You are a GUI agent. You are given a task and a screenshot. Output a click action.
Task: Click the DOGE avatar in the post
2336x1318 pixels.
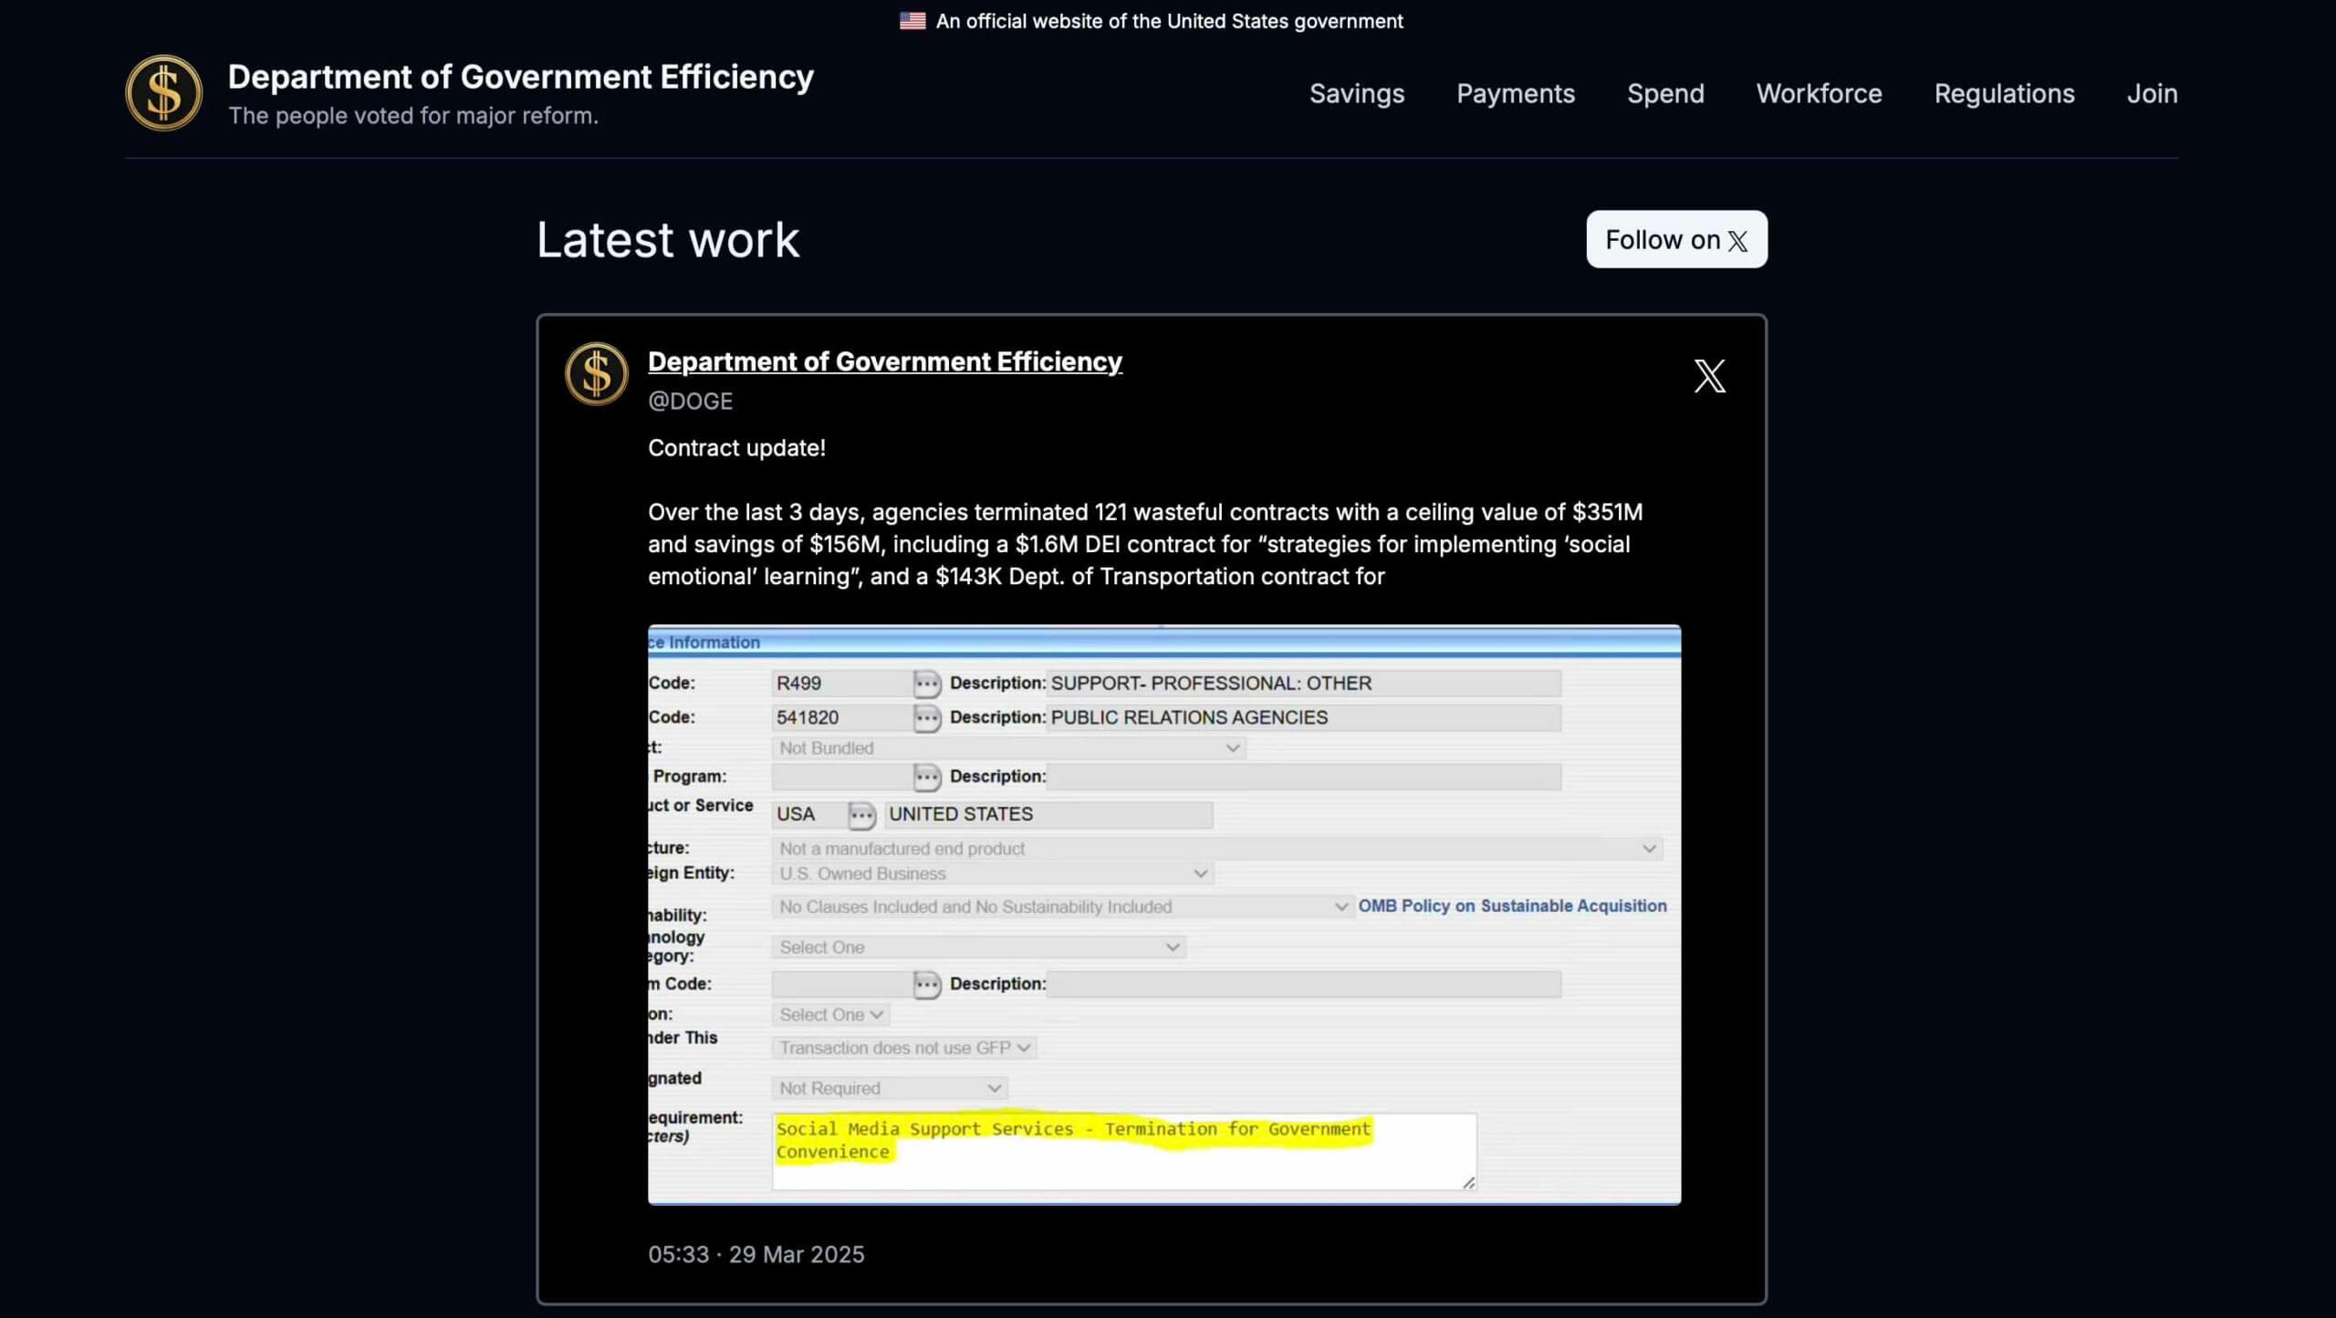597,373
